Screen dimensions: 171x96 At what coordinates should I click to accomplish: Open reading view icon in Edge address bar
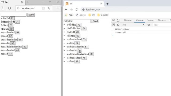coord(43,8)
